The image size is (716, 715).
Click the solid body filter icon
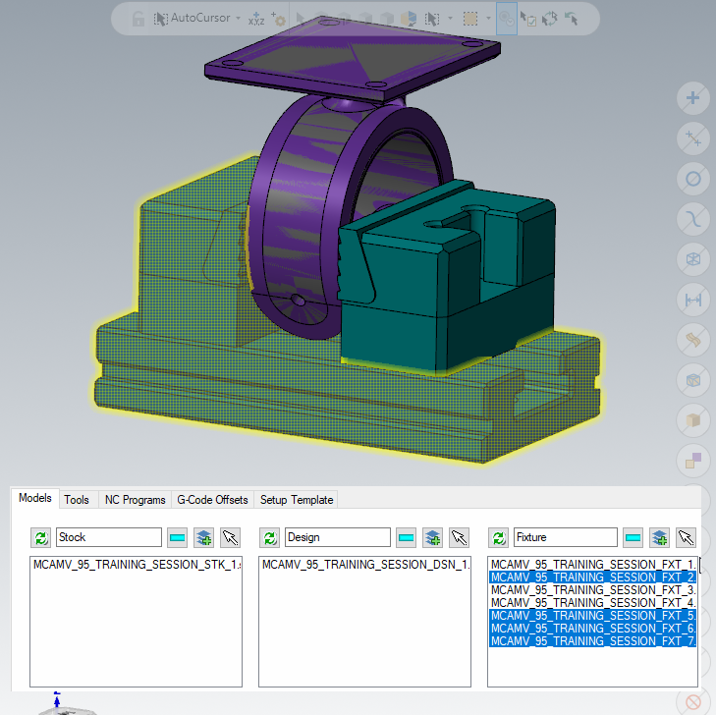tap(692, 420)
